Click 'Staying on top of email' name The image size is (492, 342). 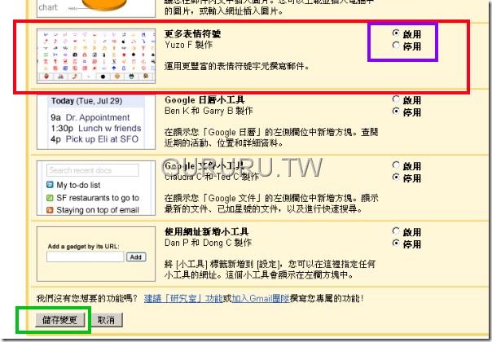click(x=98, y=210)
